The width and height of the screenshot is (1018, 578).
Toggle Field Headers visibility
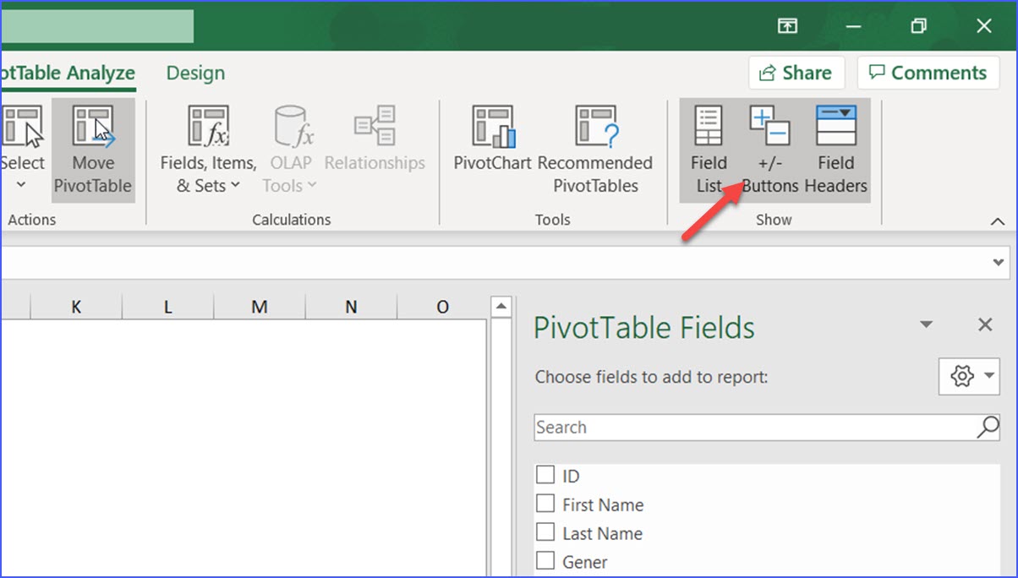click(x=835, y=144)
